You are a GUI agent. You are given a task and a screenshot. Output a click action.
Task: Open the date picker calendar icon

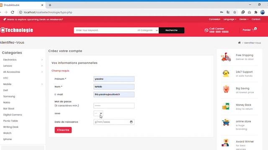(x=131, y=122)
